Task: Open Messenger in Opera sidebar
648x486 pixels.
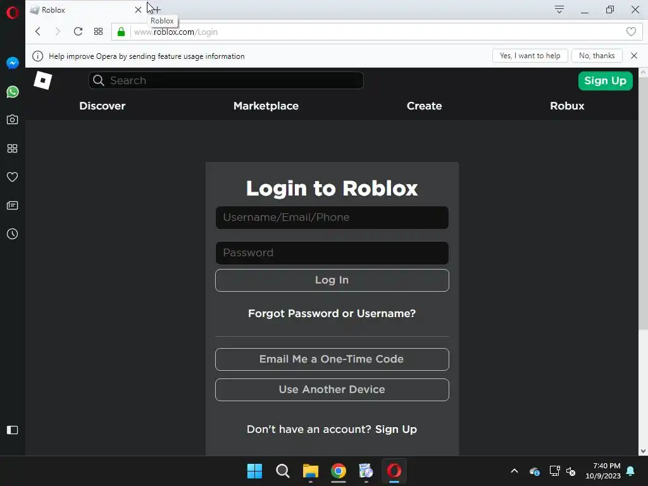Action: point(13,63)
